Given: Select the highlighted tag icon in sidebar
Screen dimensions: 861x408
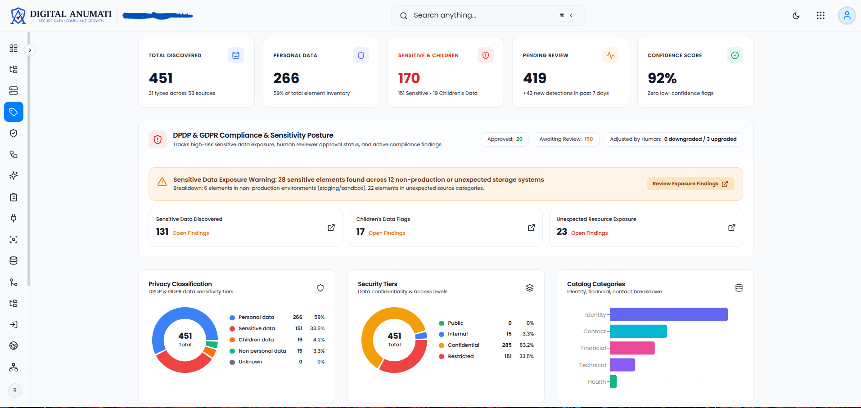Looking at the screenshot, I should click(14, 112).
